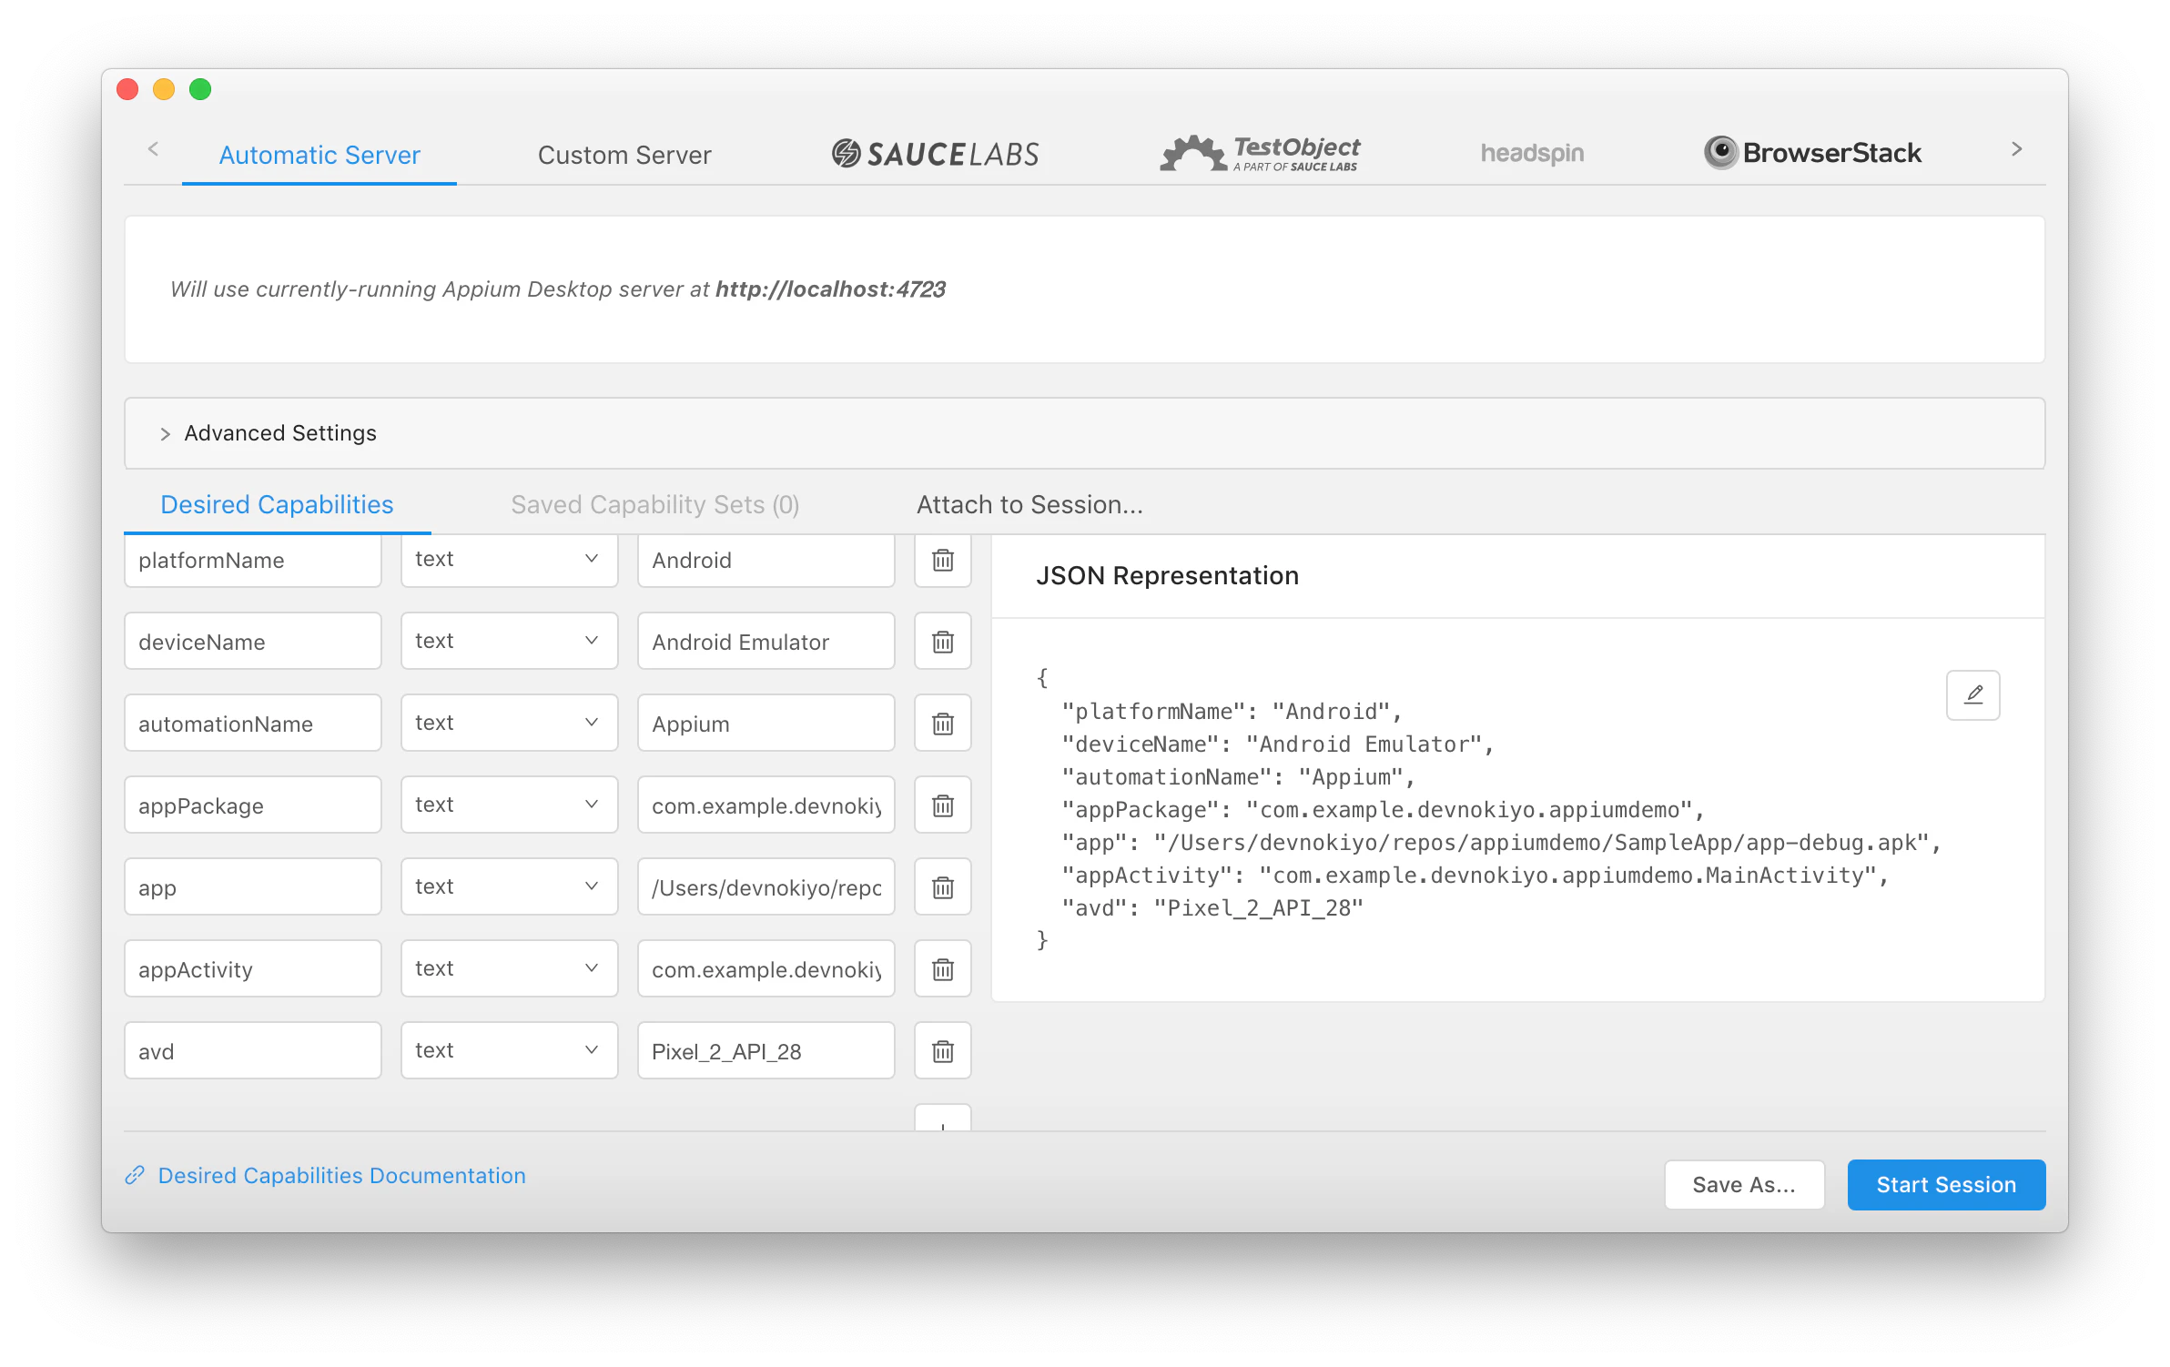The image size is (2170, 1367).
Task: Click the platformName name field
Action: [253, 560]
